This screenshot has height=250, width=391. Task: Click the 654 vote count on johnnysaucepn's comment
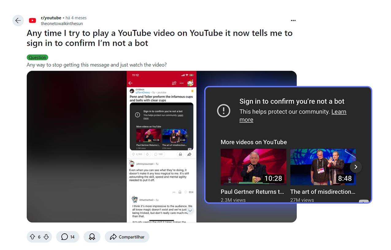click(191, 192)
